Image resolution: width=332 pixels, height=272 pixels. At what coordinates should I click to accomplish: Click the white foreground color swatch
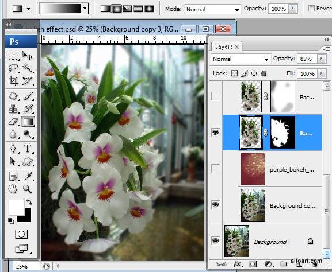pyautogui.click(x=16, y=208)
